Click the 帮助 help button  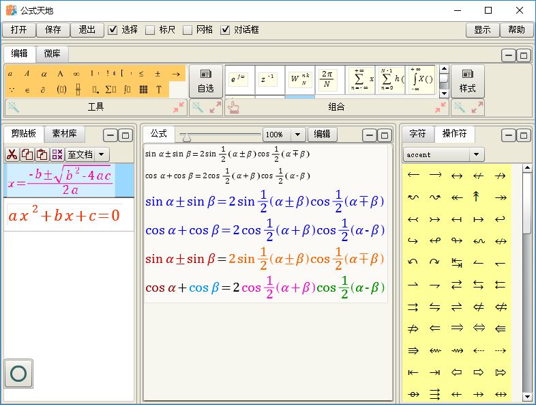(516, 30)
